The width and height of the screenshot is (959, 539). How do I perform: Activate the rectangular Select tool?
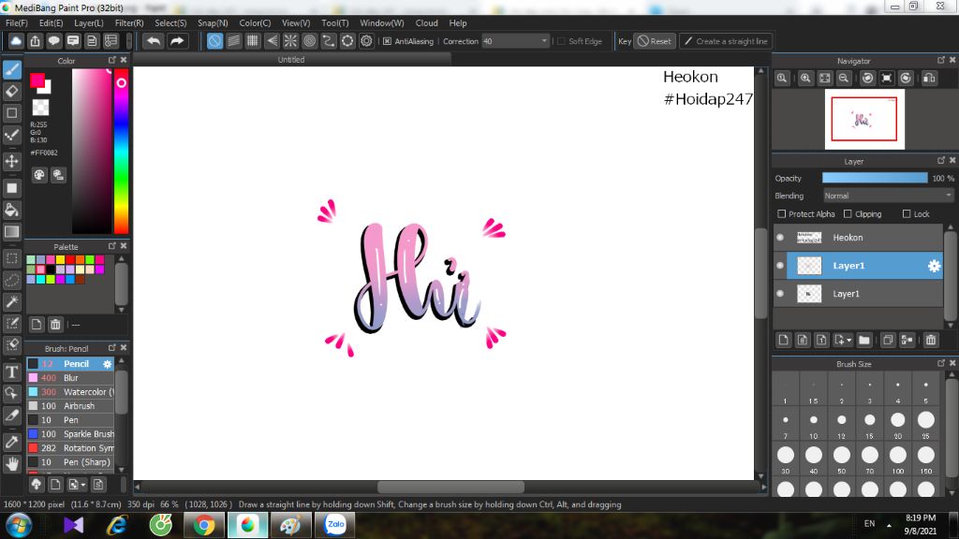pos(11,258)
